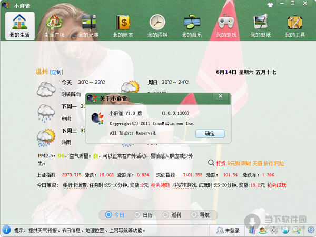Viewport: 316px width, 237px height.
Task: Click today's cloudy weather icon
Action: pyautogui.click(x=46, y=88)
